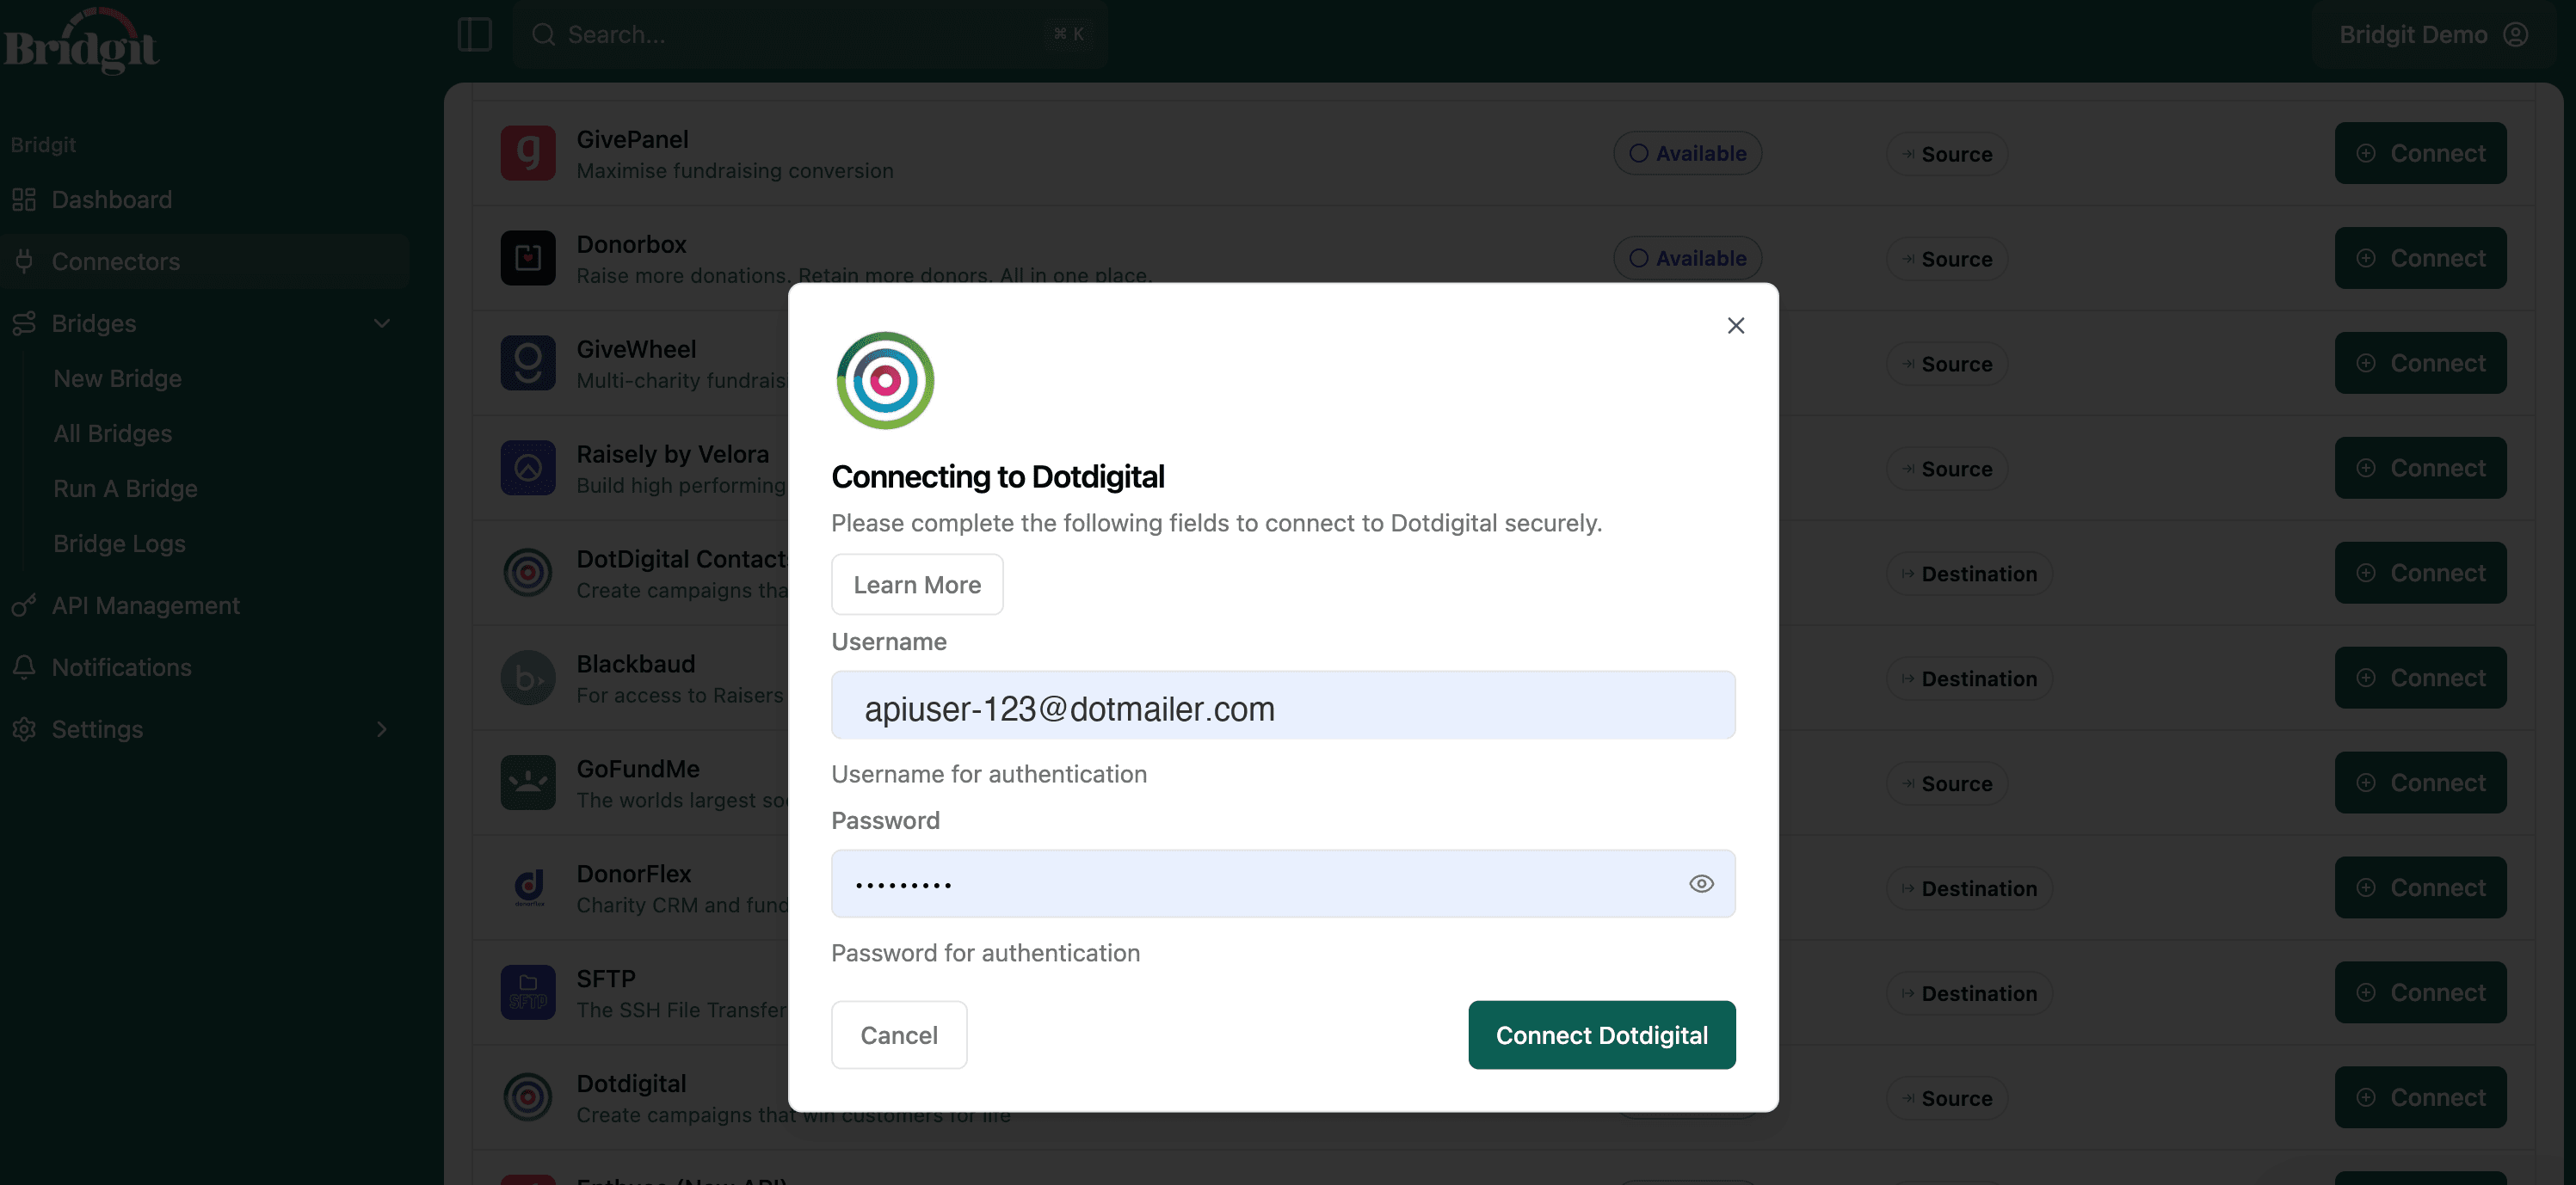Image resolution: width=2576 pixels, height=1185 pixels.
Task: Connect the Donorbox connector
Action: pyautogui.click(x=2419, y=258)
